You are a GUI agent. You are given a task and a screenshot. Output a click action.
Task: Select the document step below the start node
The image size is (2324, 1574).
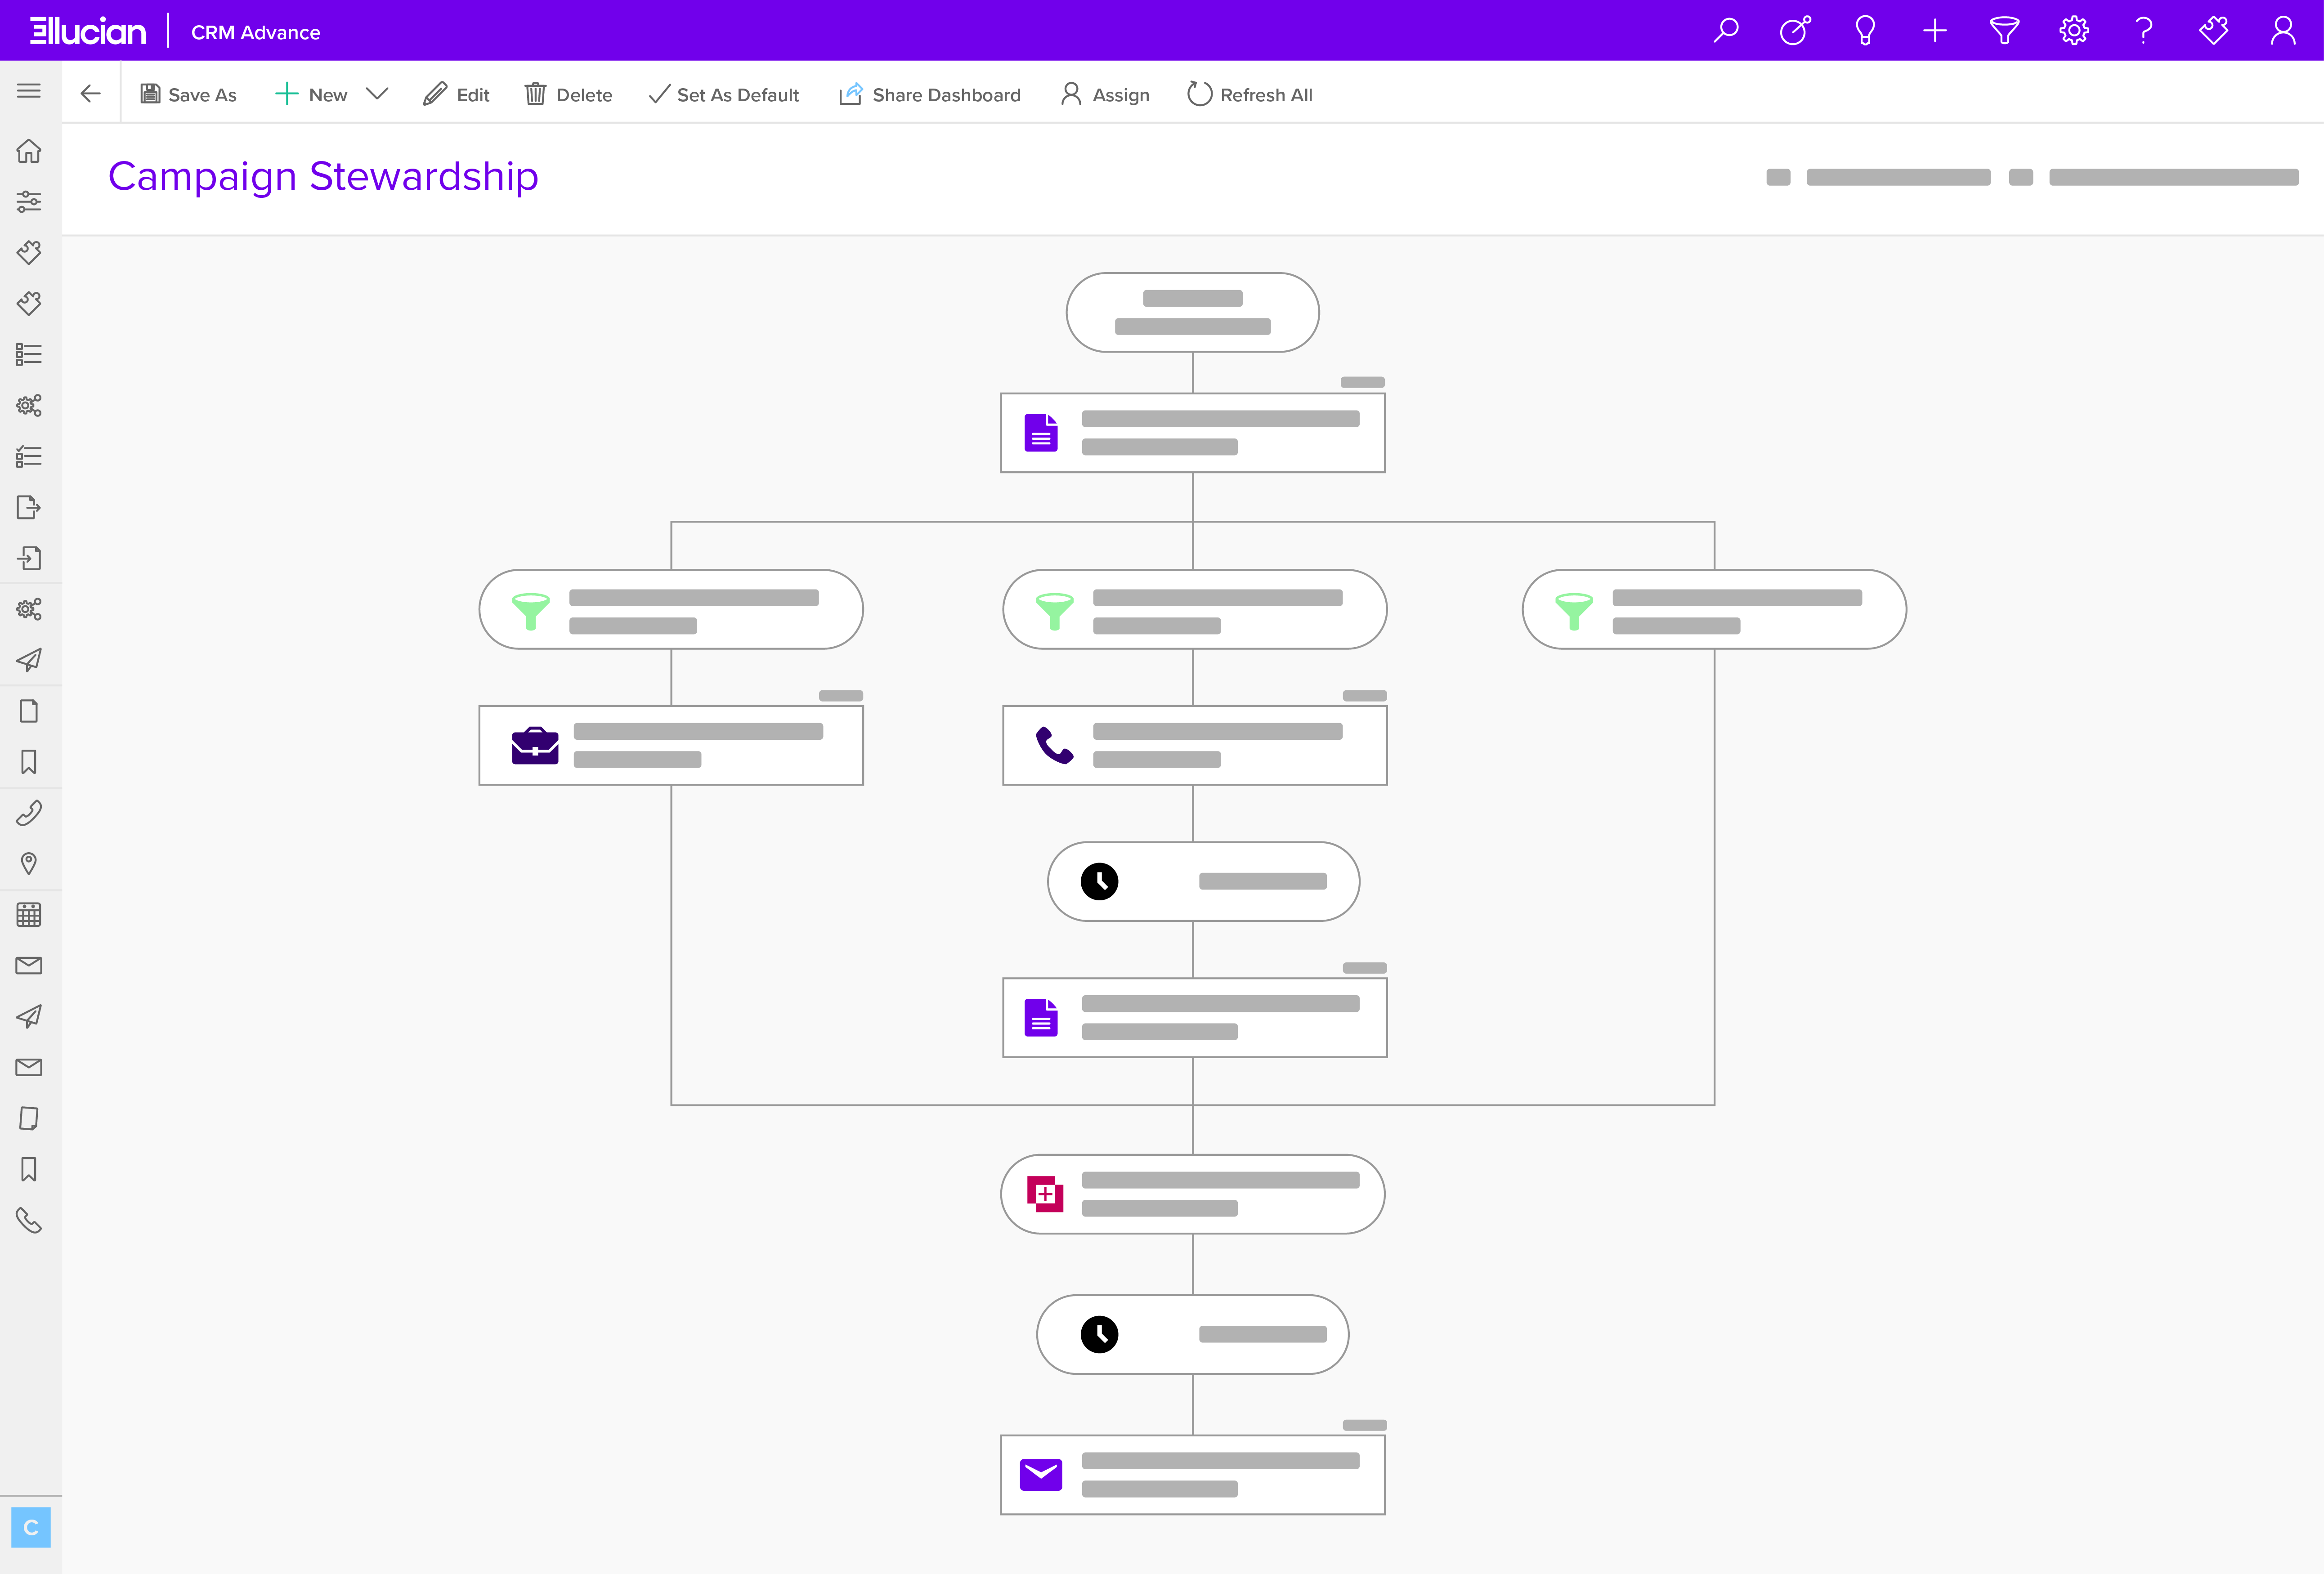coord(1192,432)
